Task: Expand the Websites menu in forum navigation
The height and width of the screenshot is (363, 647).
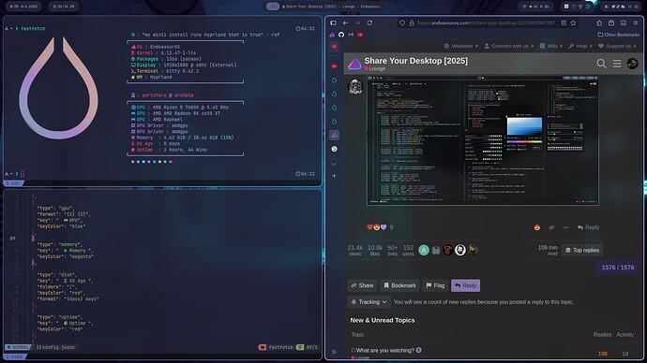Action: pos(461,46)
